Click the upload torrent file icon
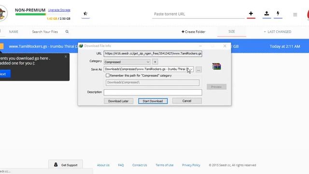This screenshot has height=174, width=309. [x=267, y=14]
